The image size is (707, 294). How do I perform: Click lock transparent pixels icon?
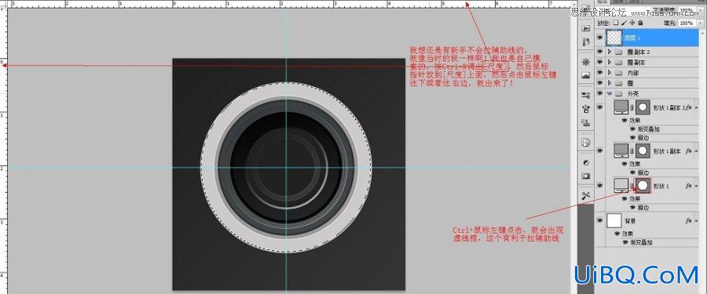616,23
